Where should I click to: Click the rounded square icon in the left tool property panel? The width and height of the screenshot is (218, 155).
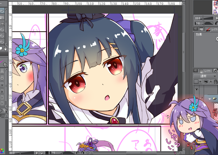tap(2, 78)
